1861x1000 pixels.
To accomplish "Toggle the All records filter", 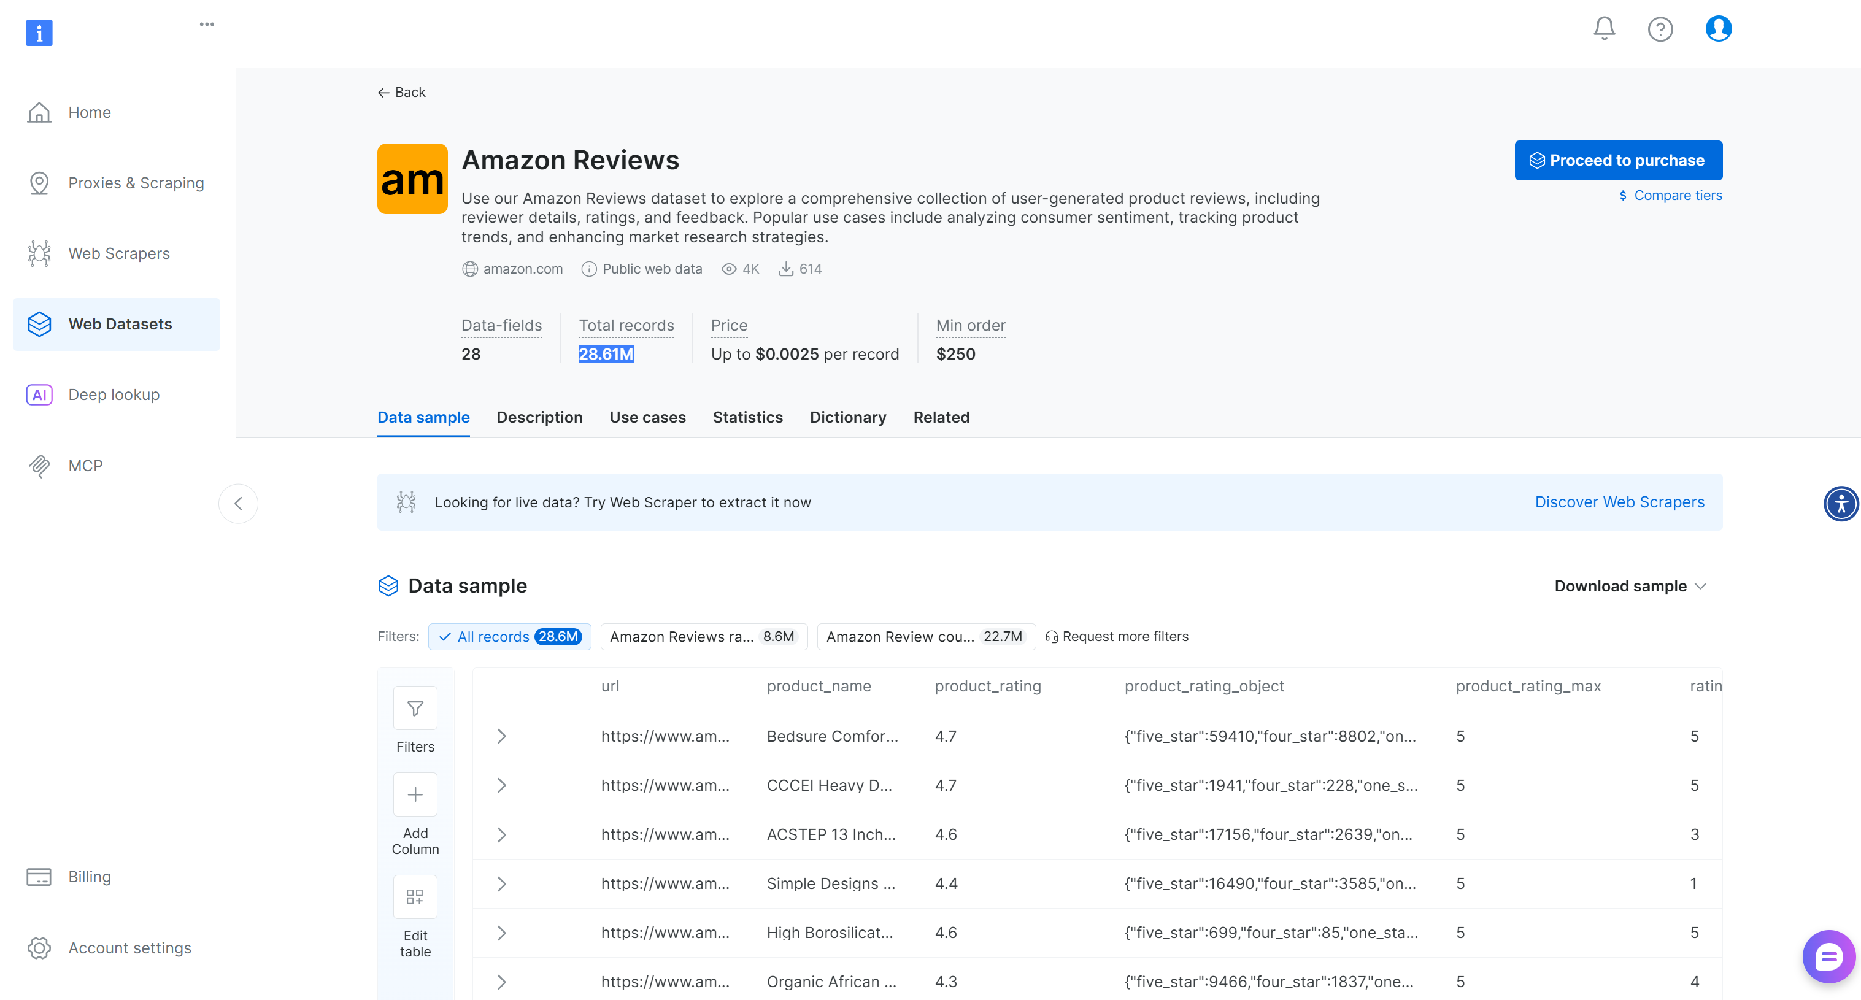I will [x=510, y=637].
